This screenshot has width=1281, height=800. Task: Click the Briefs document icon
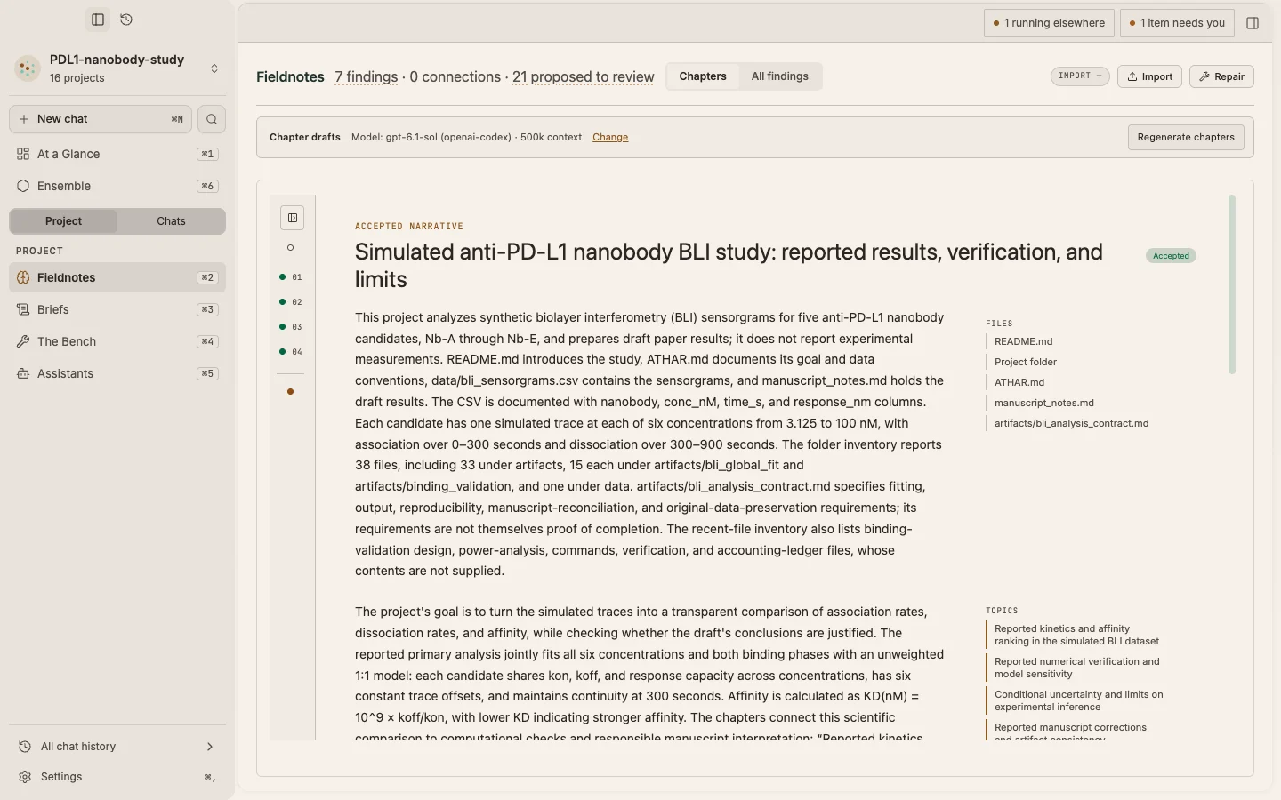[24, 309]
